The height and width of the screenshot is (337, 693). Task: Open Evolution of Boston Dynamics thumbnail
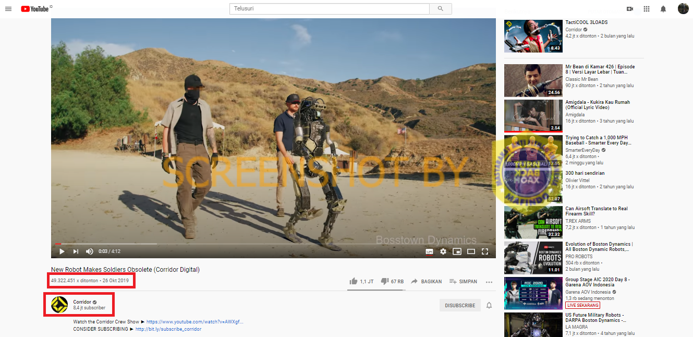click(x=532, y=258)
